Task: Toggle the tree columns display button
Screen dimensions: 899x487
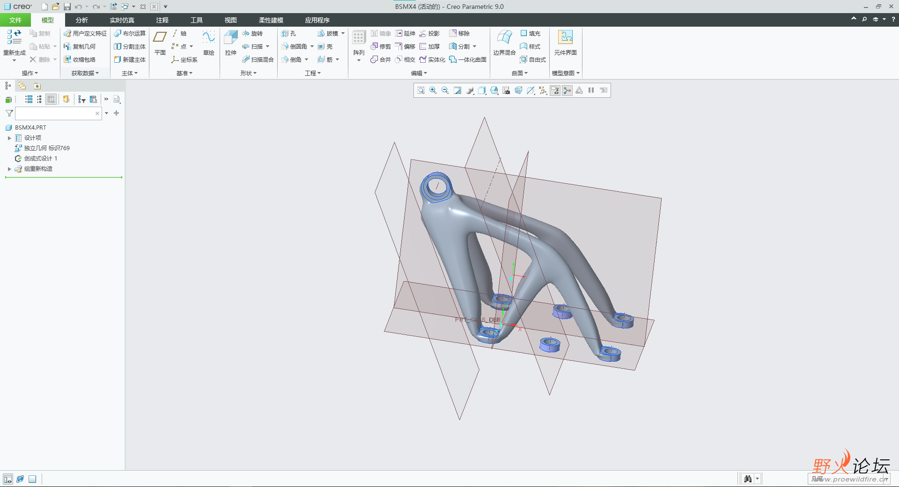Action: pyautogui.click(x=51, y=99)
